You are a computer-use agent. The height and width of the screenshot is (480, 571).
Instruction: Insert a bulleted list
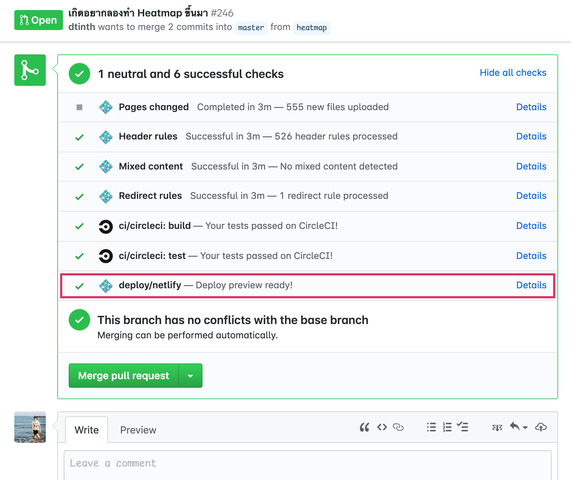click(431, 427)
